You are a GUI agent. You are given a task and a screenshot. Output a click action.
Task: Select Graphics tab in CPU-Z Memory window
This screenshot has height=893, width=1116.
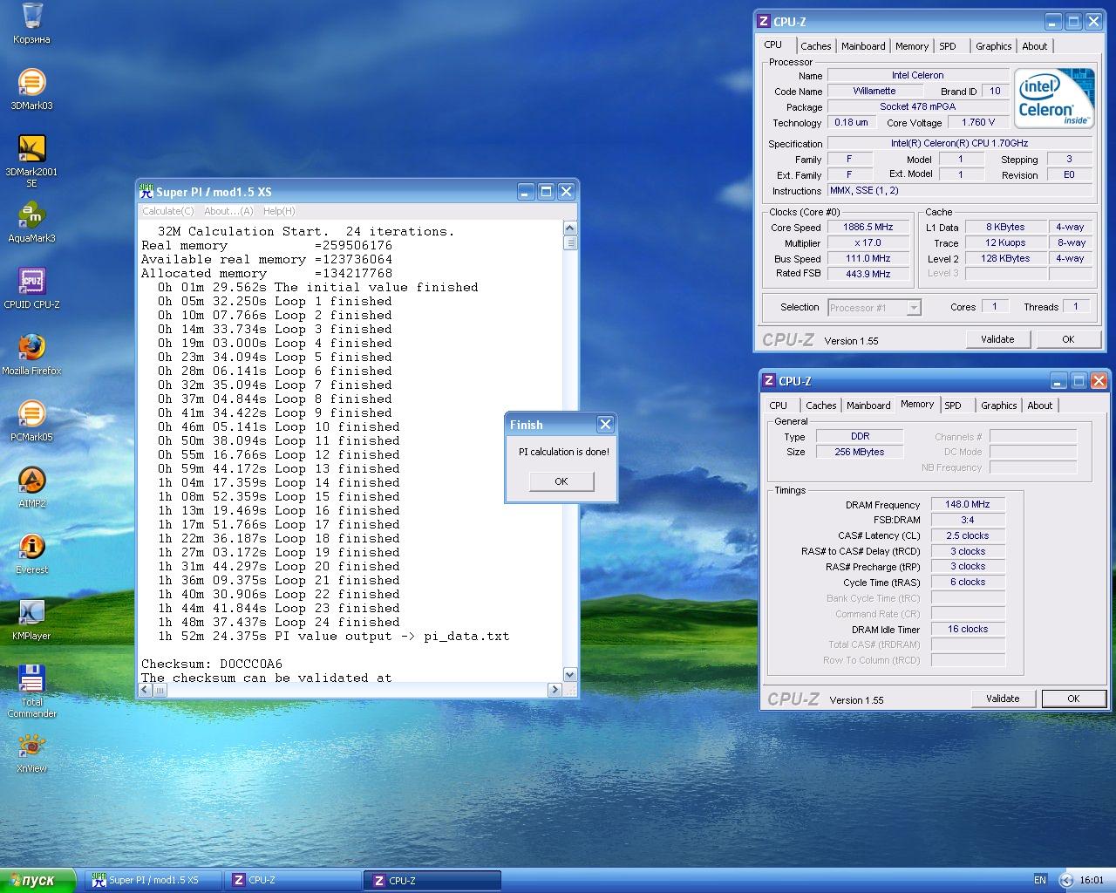[999, 406]
